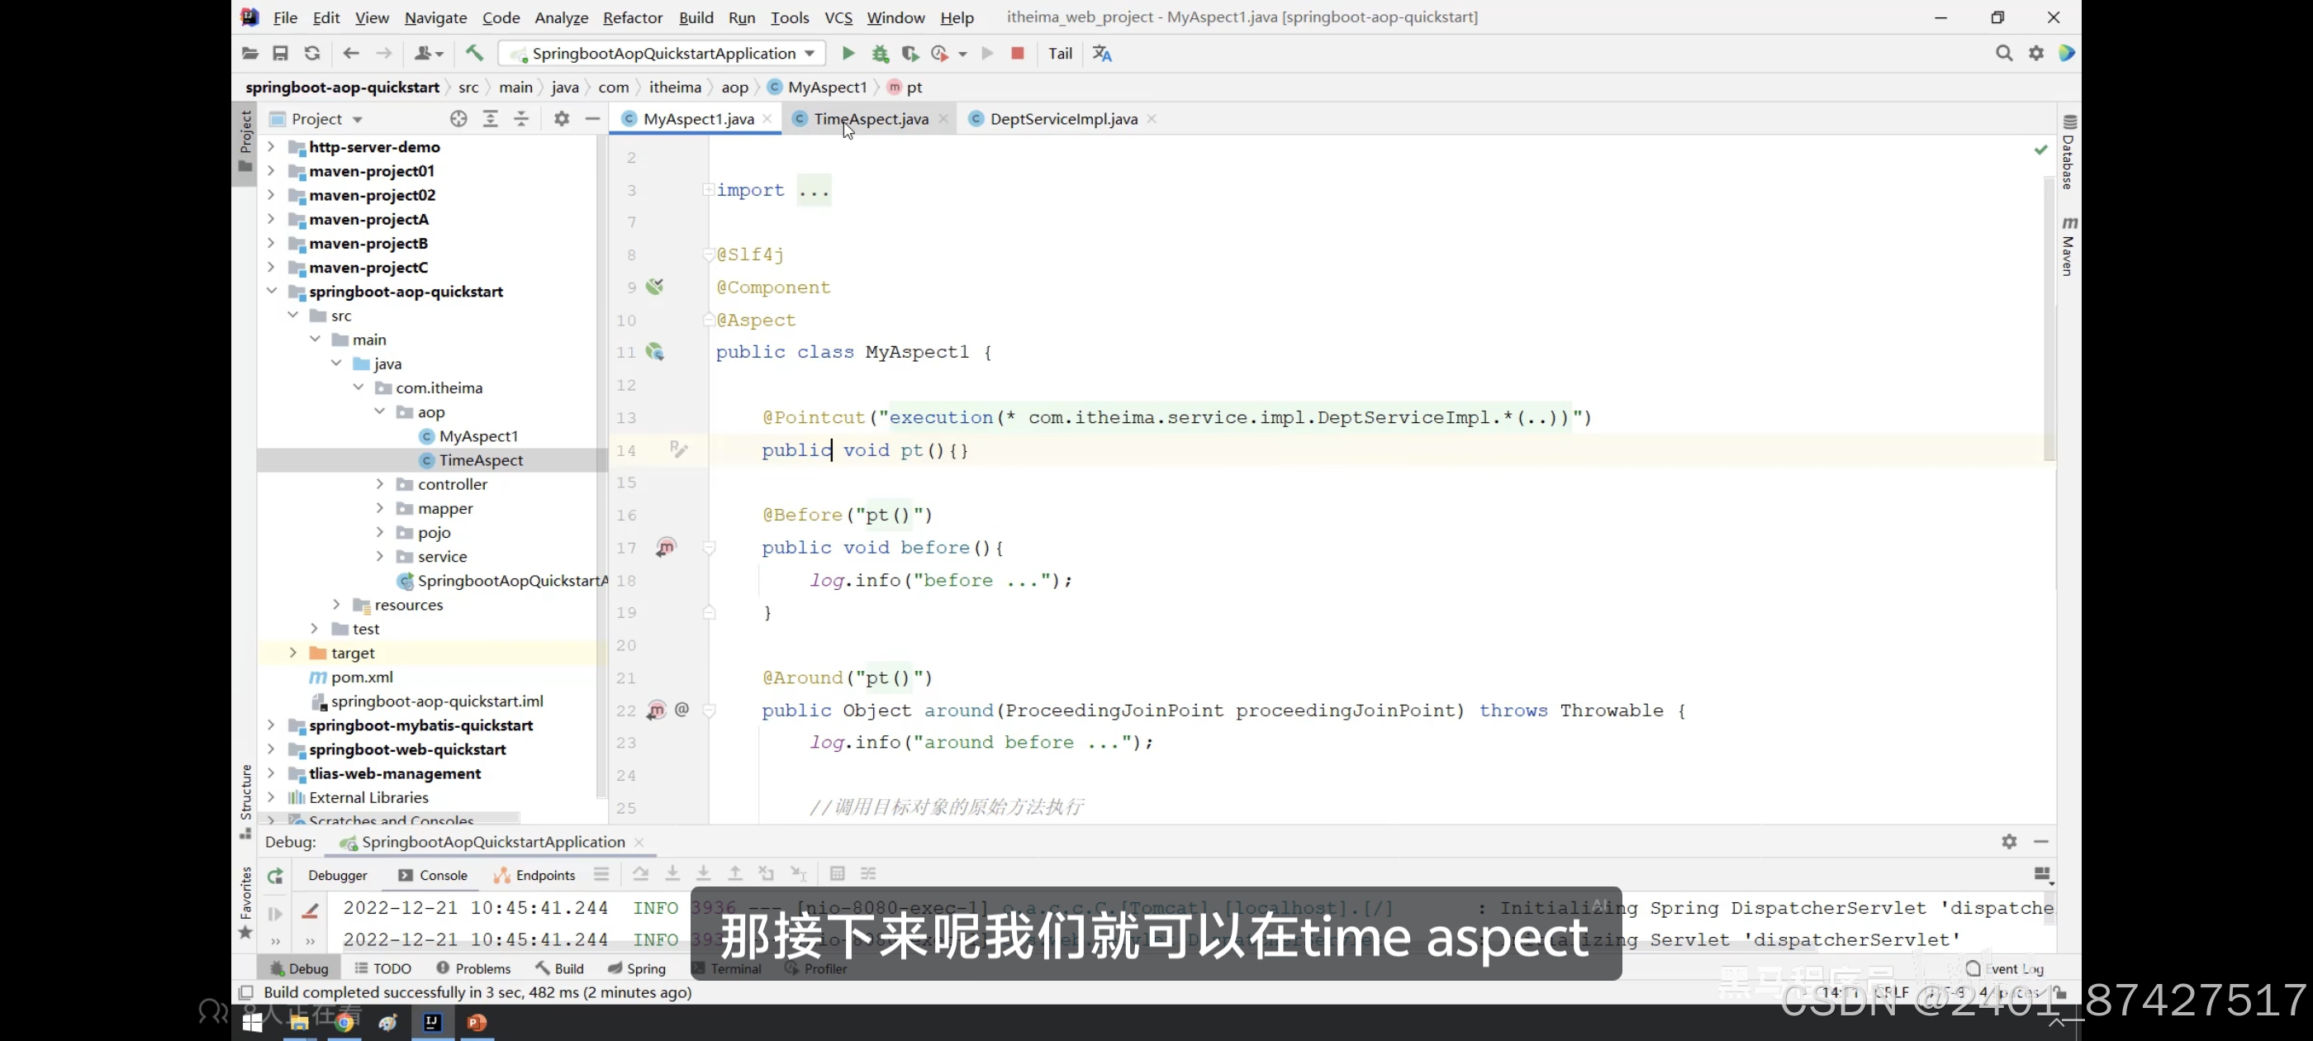The image size is (2313, 1041).
Task: Open the Refactor menu
Action: pyautogui.click(x=632, y=17)
